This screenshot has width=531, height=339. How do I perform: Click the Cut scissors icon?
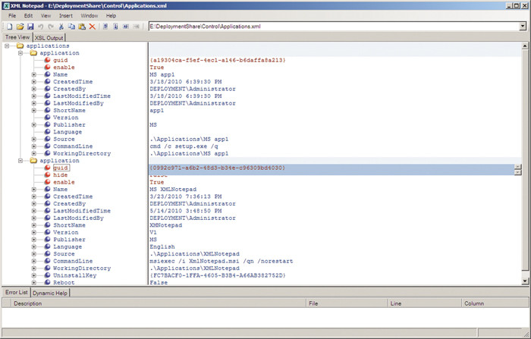(61, 27)
